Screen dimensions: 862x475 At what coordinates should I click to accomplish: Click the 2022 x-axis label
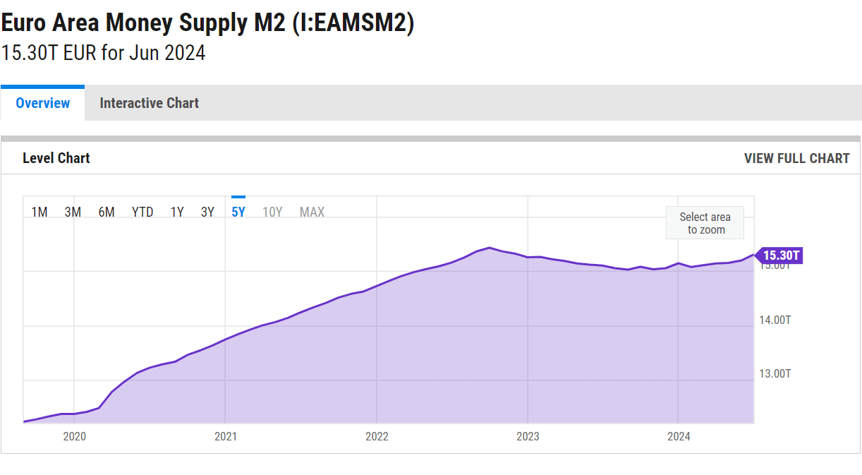[377, 437]
